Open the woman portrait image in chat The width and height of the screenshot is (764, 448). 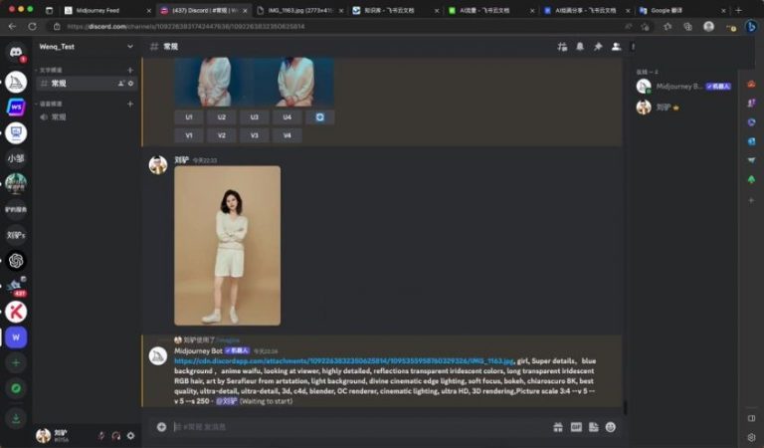click(x=227, y=245)
